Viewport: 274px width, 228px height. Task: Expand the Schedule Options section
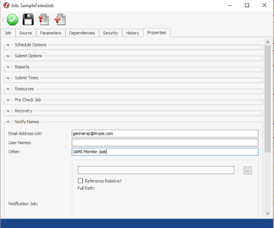[8, 45]
